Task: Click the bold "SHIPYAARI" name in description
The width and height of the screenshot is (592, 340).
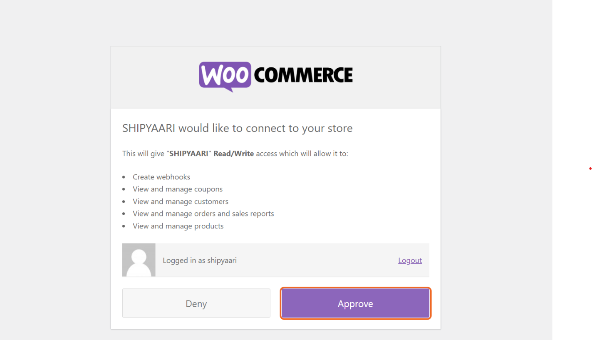Action: pyautogui.click(x=188, y=154)
